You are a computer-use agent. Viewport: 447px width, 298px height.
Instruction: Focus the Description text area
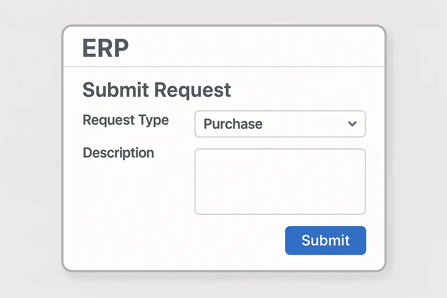tap(280, 182)
